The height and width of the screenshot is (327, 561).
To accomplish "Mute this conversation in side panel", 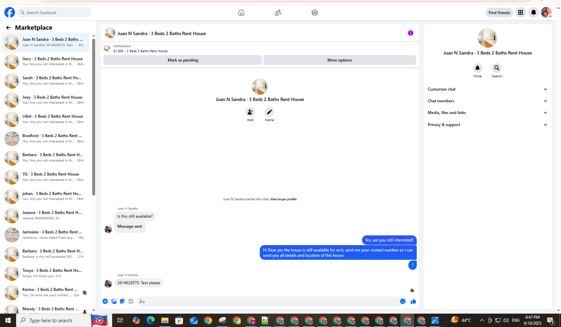I will (478, 68).
